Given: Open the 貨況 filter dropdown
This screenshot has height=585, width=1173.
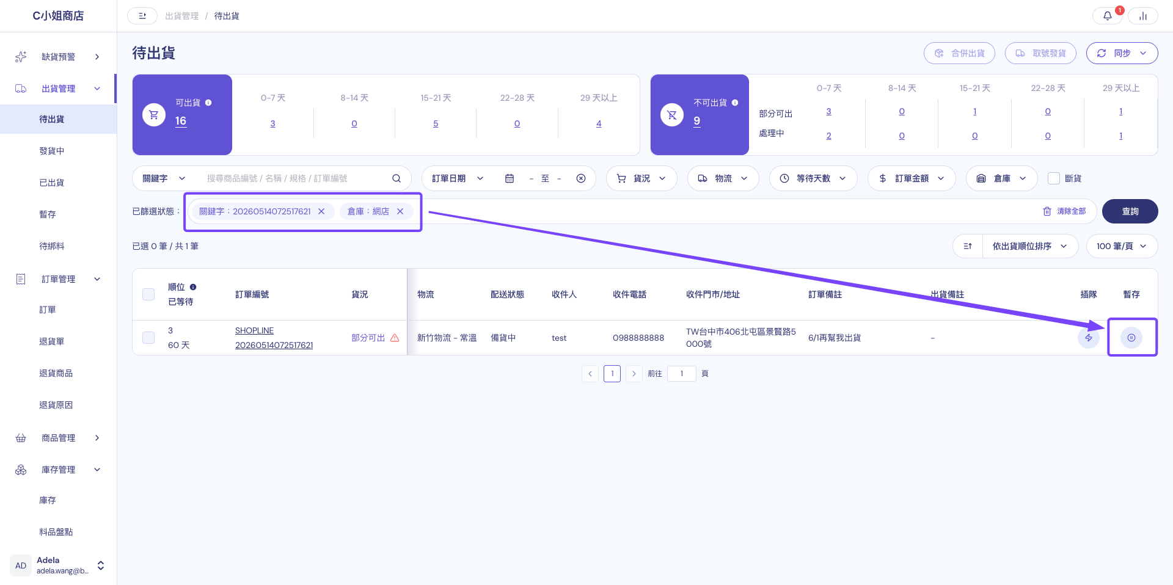Looking at the screenshot, I should click(x=641, y=178).
